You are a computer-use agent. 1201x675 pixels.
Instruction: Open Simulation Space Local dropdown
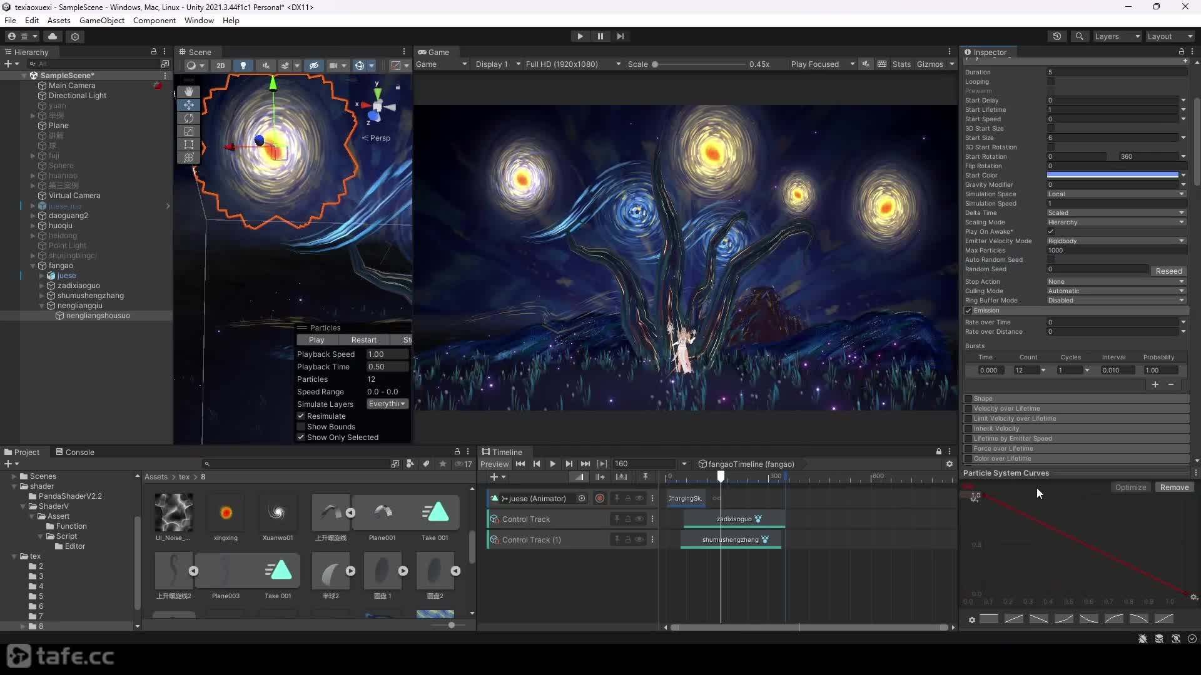pyautogui.click(x=1116, y=194)
